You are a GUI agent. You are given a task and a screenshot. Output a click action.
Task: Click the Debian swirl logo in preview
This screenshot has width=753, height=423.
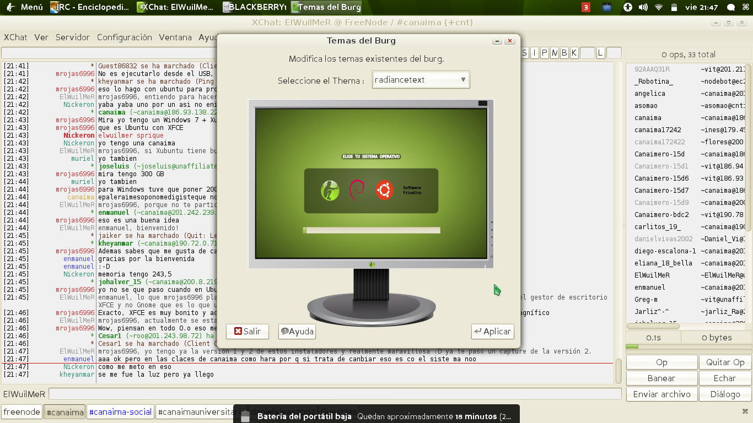click(x=357, y=191)
